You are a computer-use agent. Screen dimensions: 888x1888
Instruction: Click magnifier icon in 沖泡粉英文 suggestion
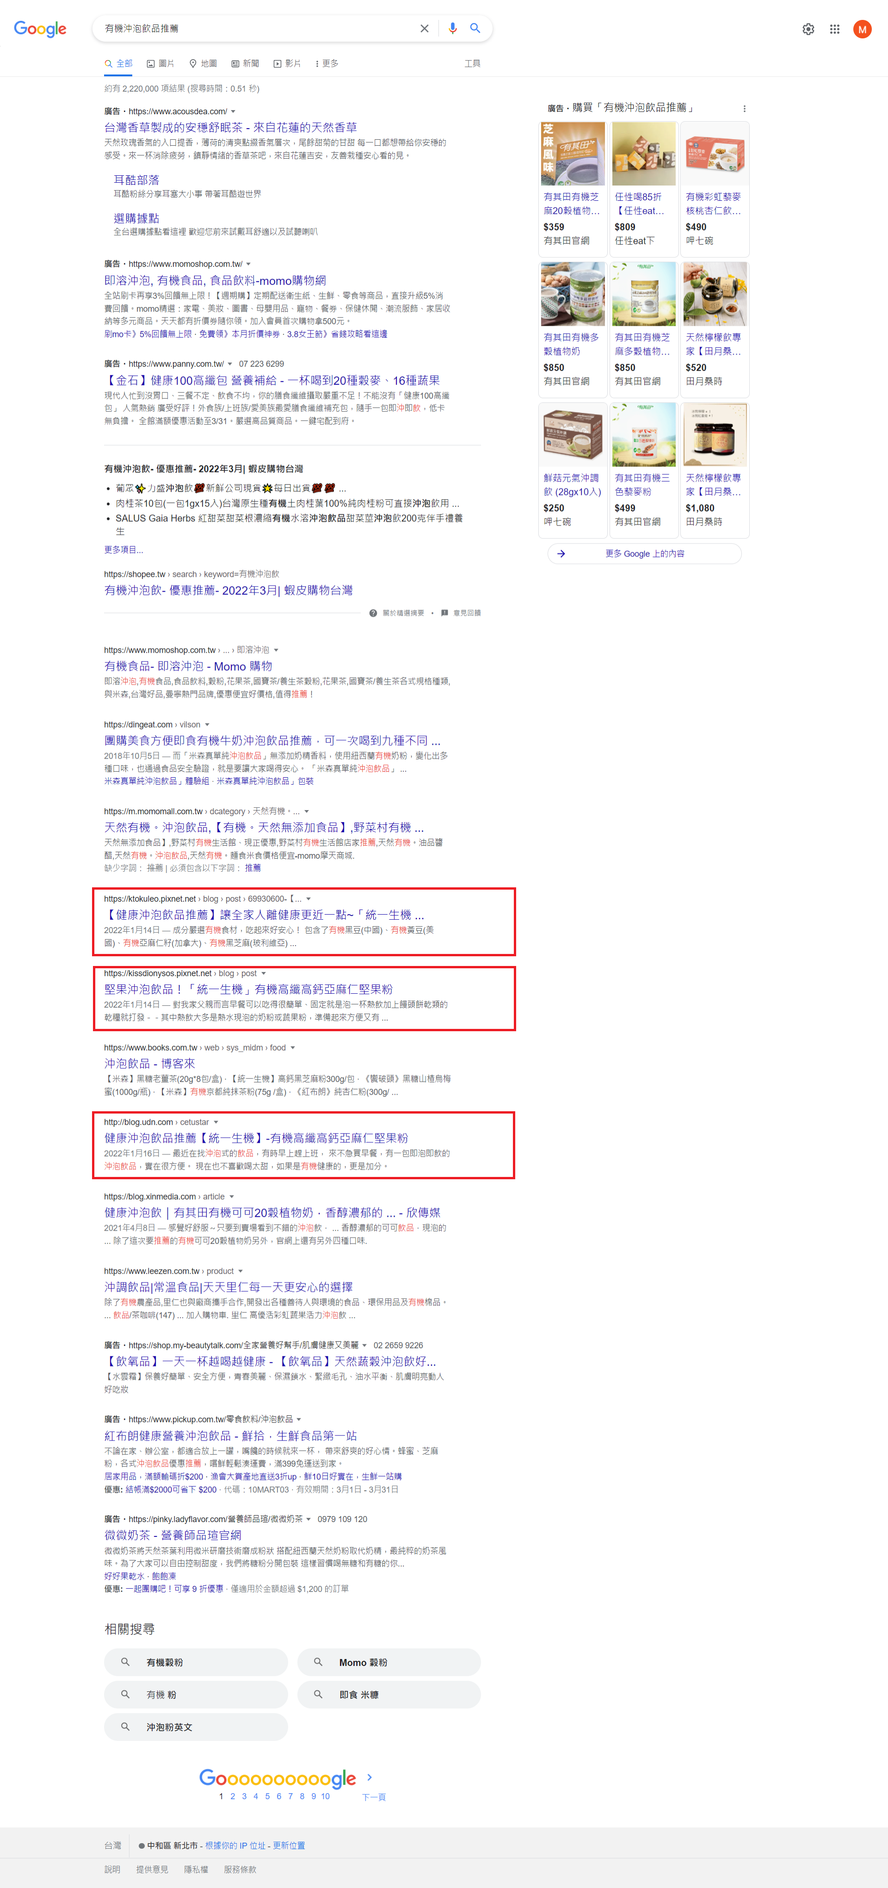pyautogui.click(x=125, y=1727)
